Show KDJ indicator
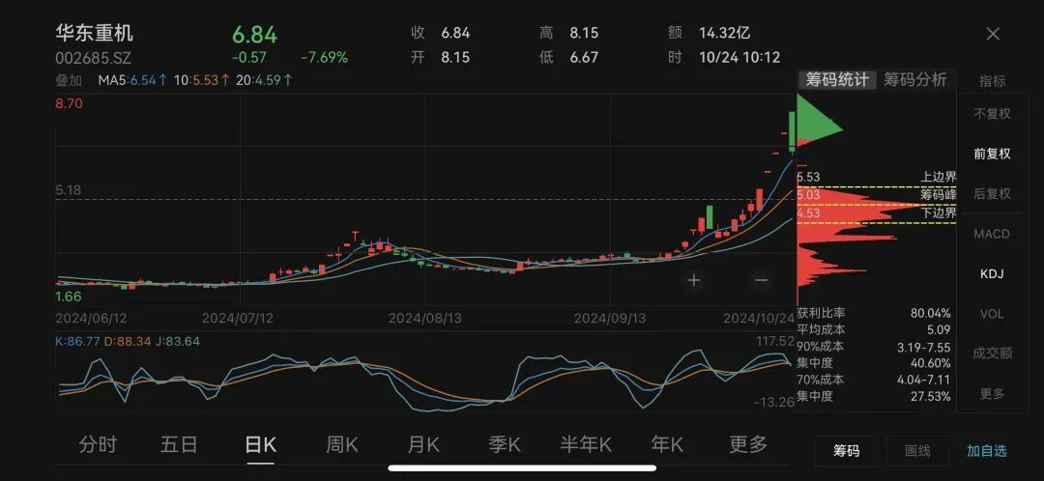Screen dimensions: 1044x481 tap(992, 273)
